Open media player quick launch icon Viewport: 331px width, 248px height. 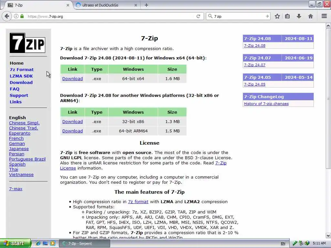point(53,243)
